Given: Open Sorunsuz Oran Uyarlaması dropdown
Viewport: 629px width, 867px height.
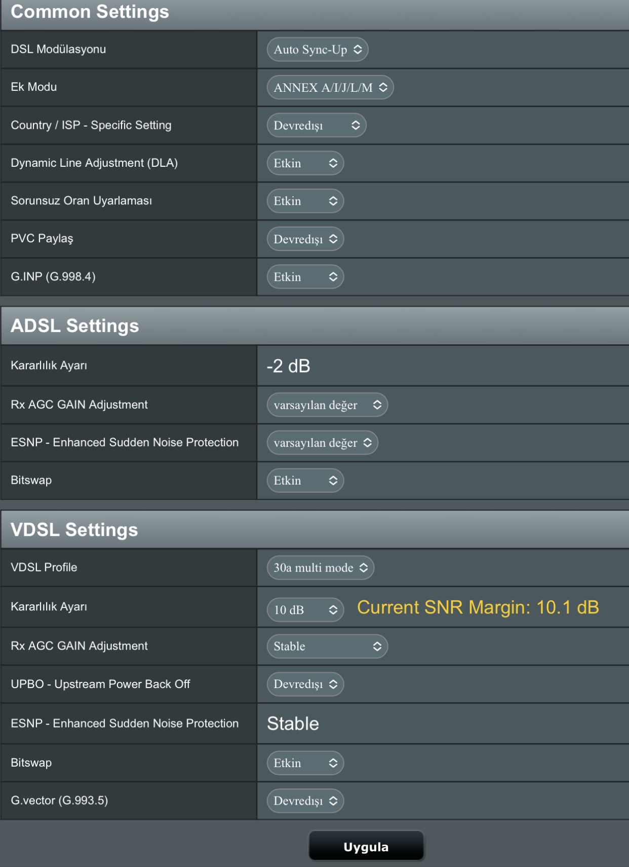Looking at the screenshot, I should (305, 201).
